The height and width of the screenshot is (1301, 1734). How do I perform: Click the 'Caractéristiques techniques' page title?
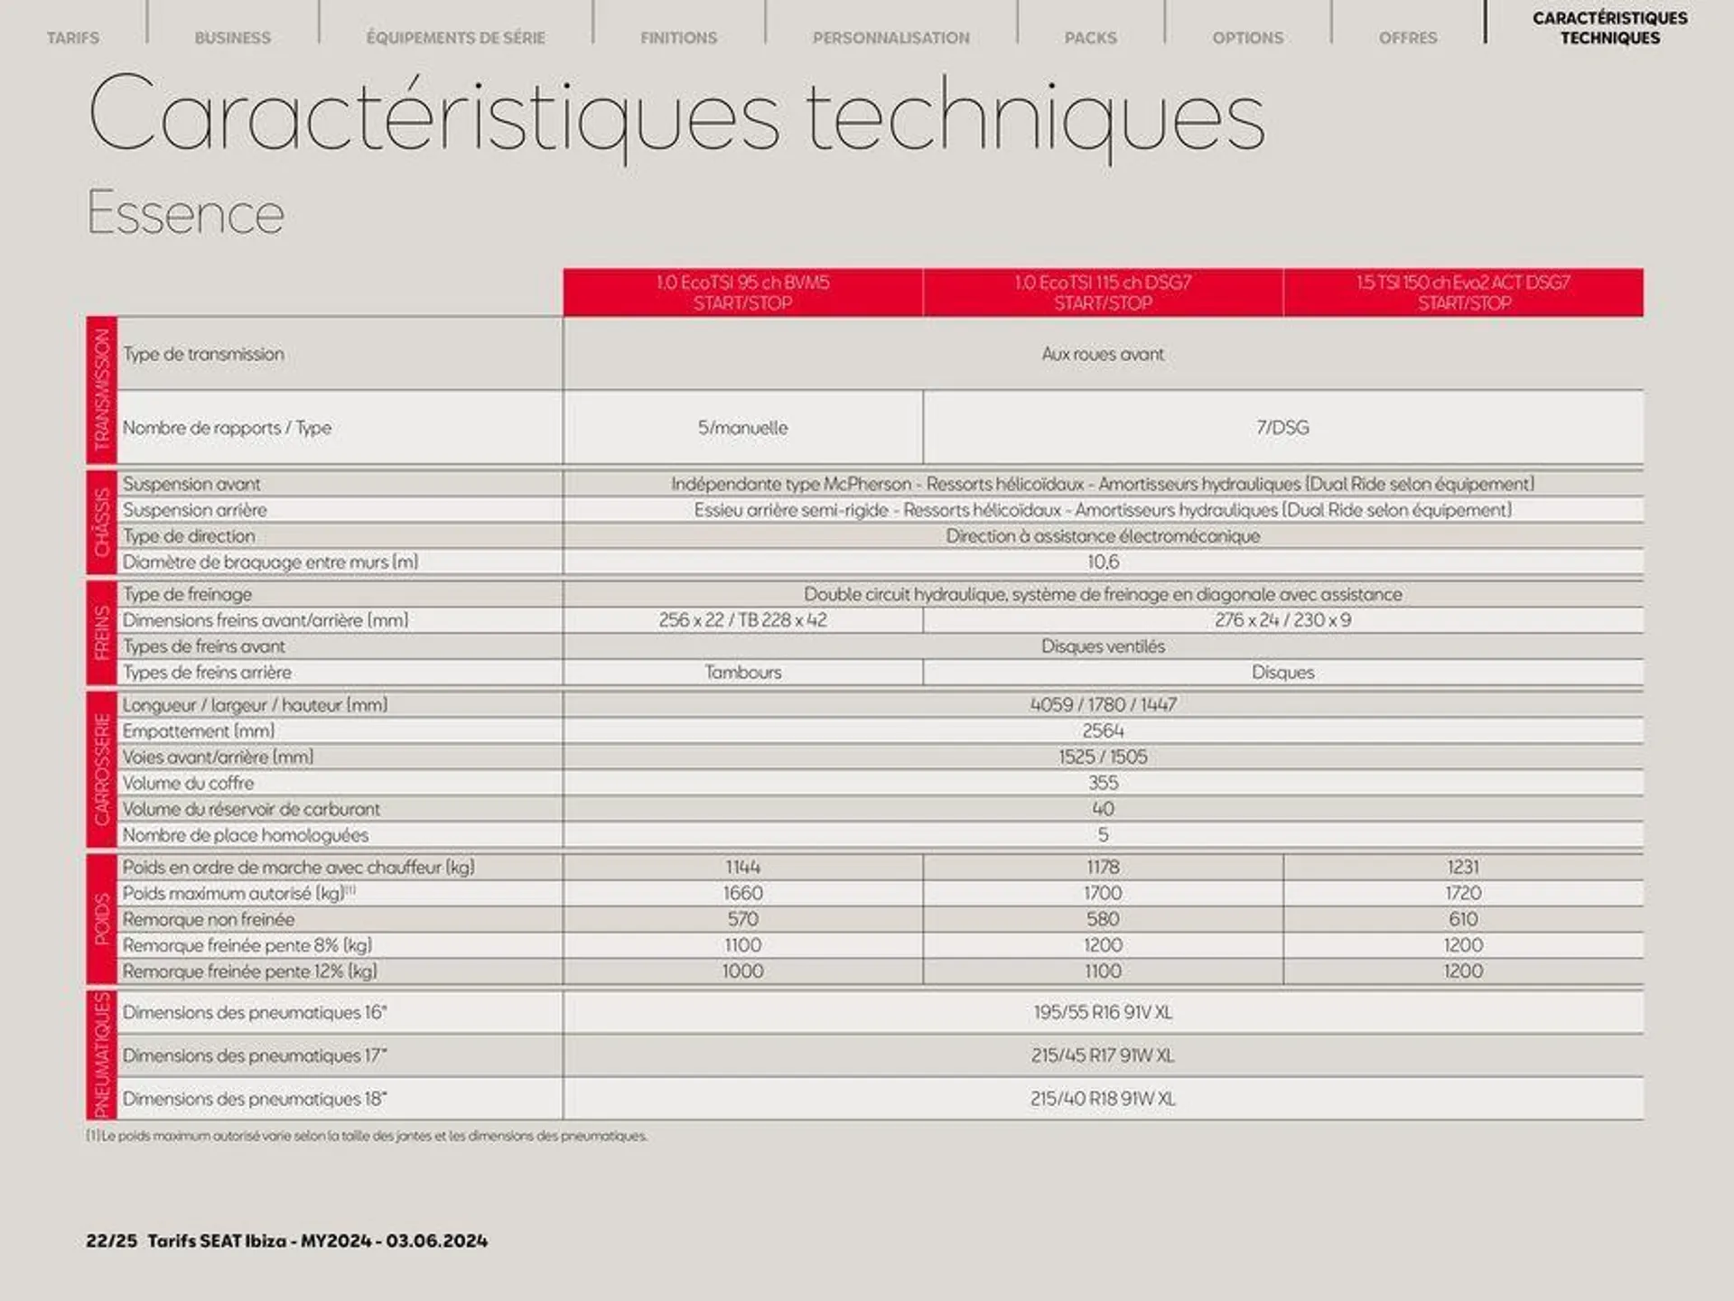pyautogui.click(x=676, y=117)
